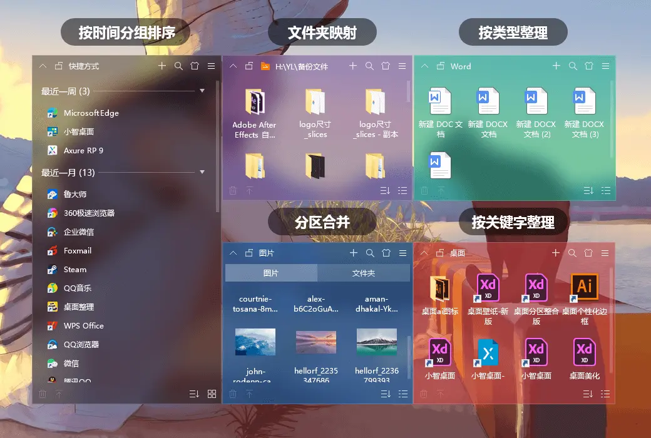Image resolution: width=651 pixels, height=438 pixels.
Task: Collapse the 桌面 panel with its chevron
Action: (x=424, y=253)
